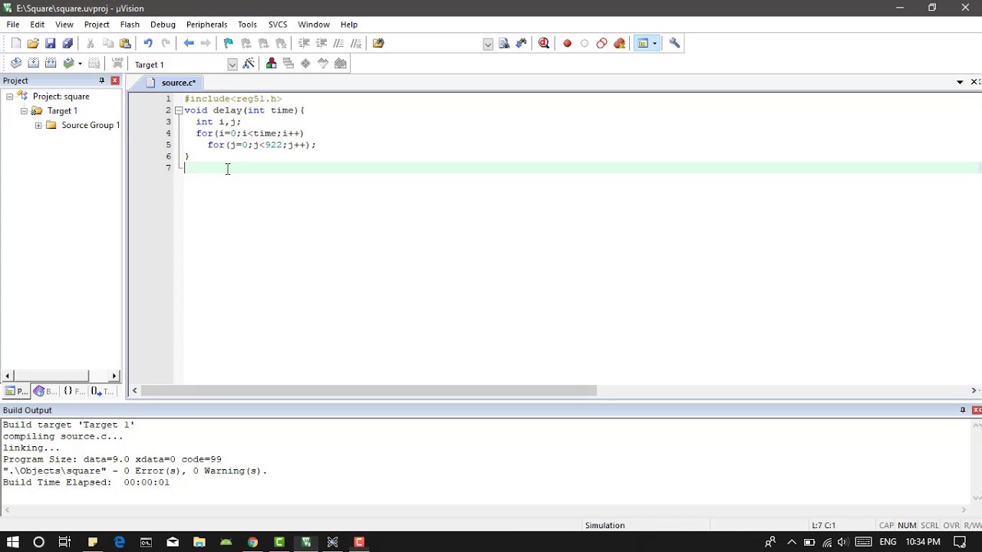Click the Project panel horizontal scrollbar

[51, 376]
